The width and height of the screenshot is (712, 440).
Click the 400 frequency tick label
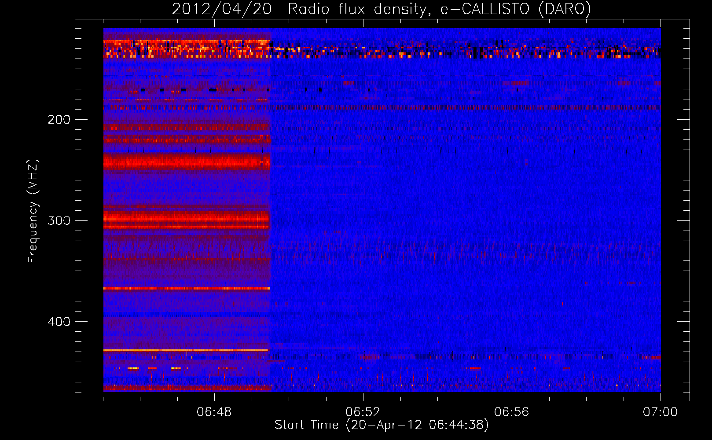(x=59, y=322)
